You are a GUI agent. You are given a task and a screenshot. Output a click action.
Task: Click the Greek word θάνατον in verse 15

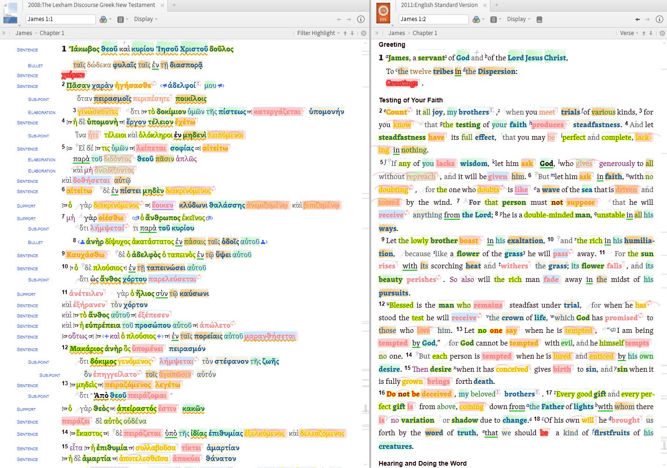[x=221, y=459]
